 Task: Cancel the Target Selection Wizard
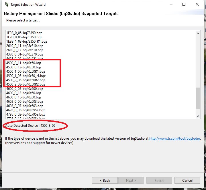187,181
